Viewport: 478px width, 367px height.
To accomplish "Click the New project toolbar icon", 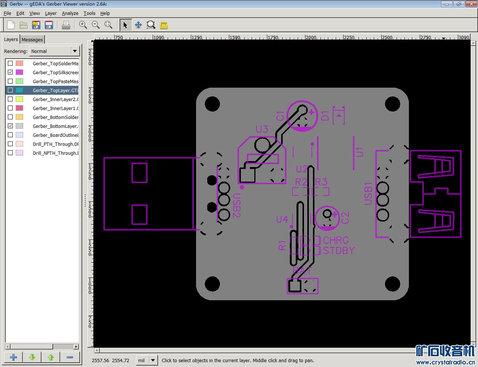I will pyautogui.click(x=11, y=25).
